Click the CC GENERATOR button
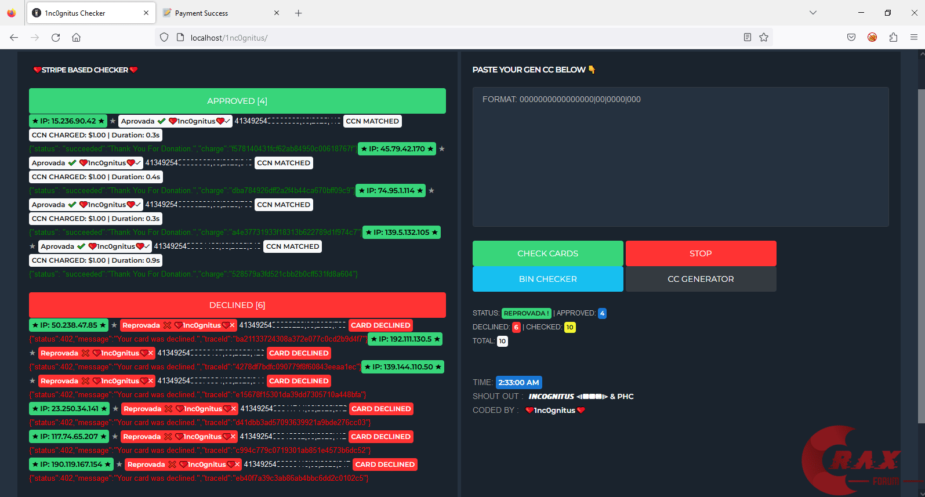The height and width of the screenshot is (497, 925). pos(701,279)
